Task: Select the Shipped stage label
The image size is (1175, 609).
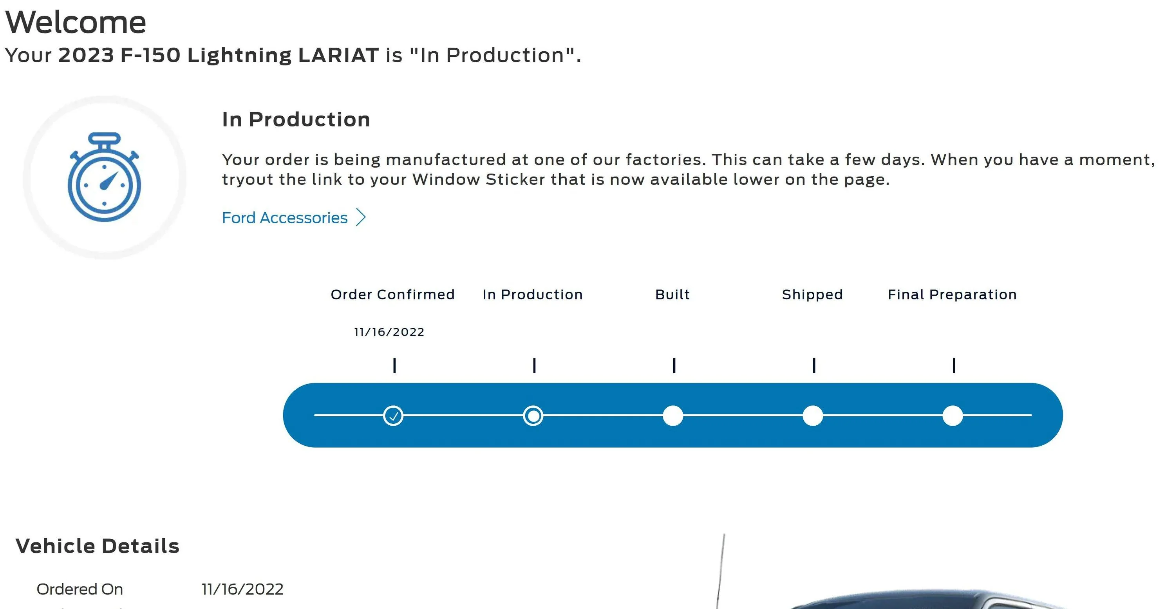Action: (x=812, y=295)
